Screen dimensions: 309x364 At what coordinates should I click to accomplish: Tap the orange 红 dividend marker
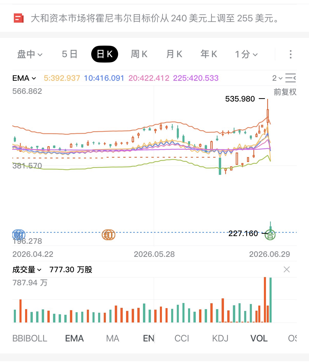pos(109,235)
